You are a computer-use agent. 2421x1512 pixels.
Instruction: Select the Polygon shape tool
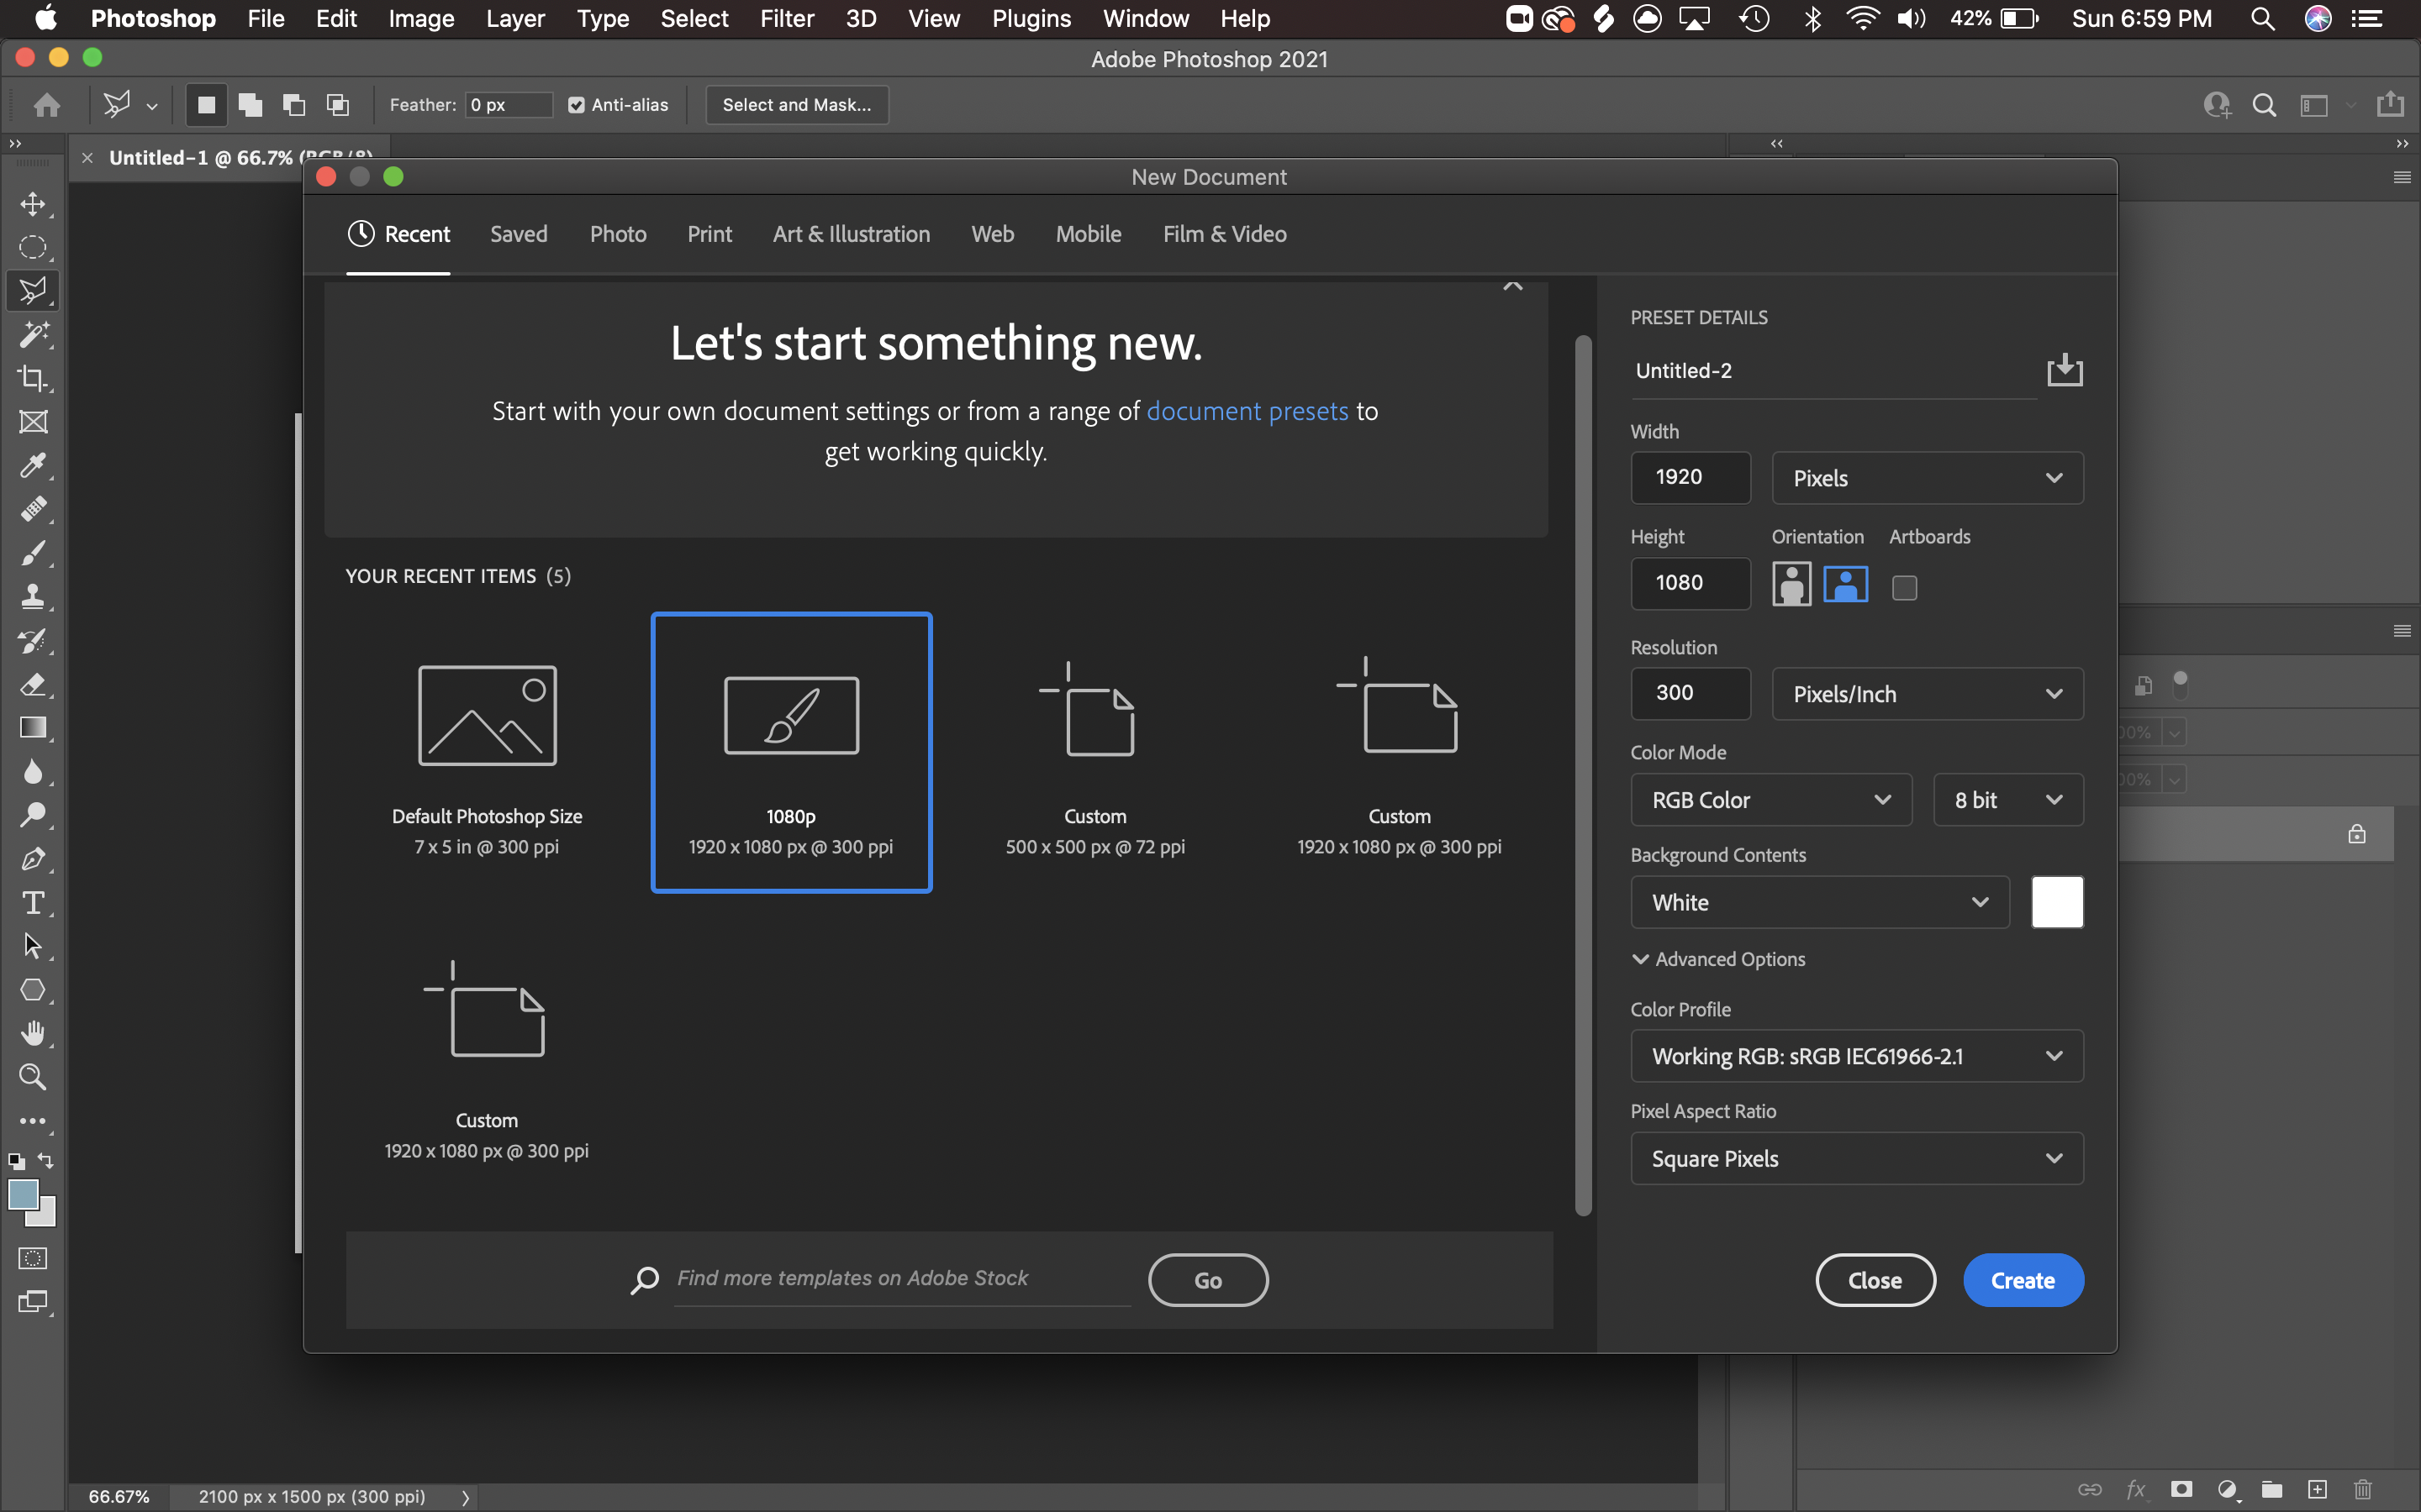coord(33,990)
